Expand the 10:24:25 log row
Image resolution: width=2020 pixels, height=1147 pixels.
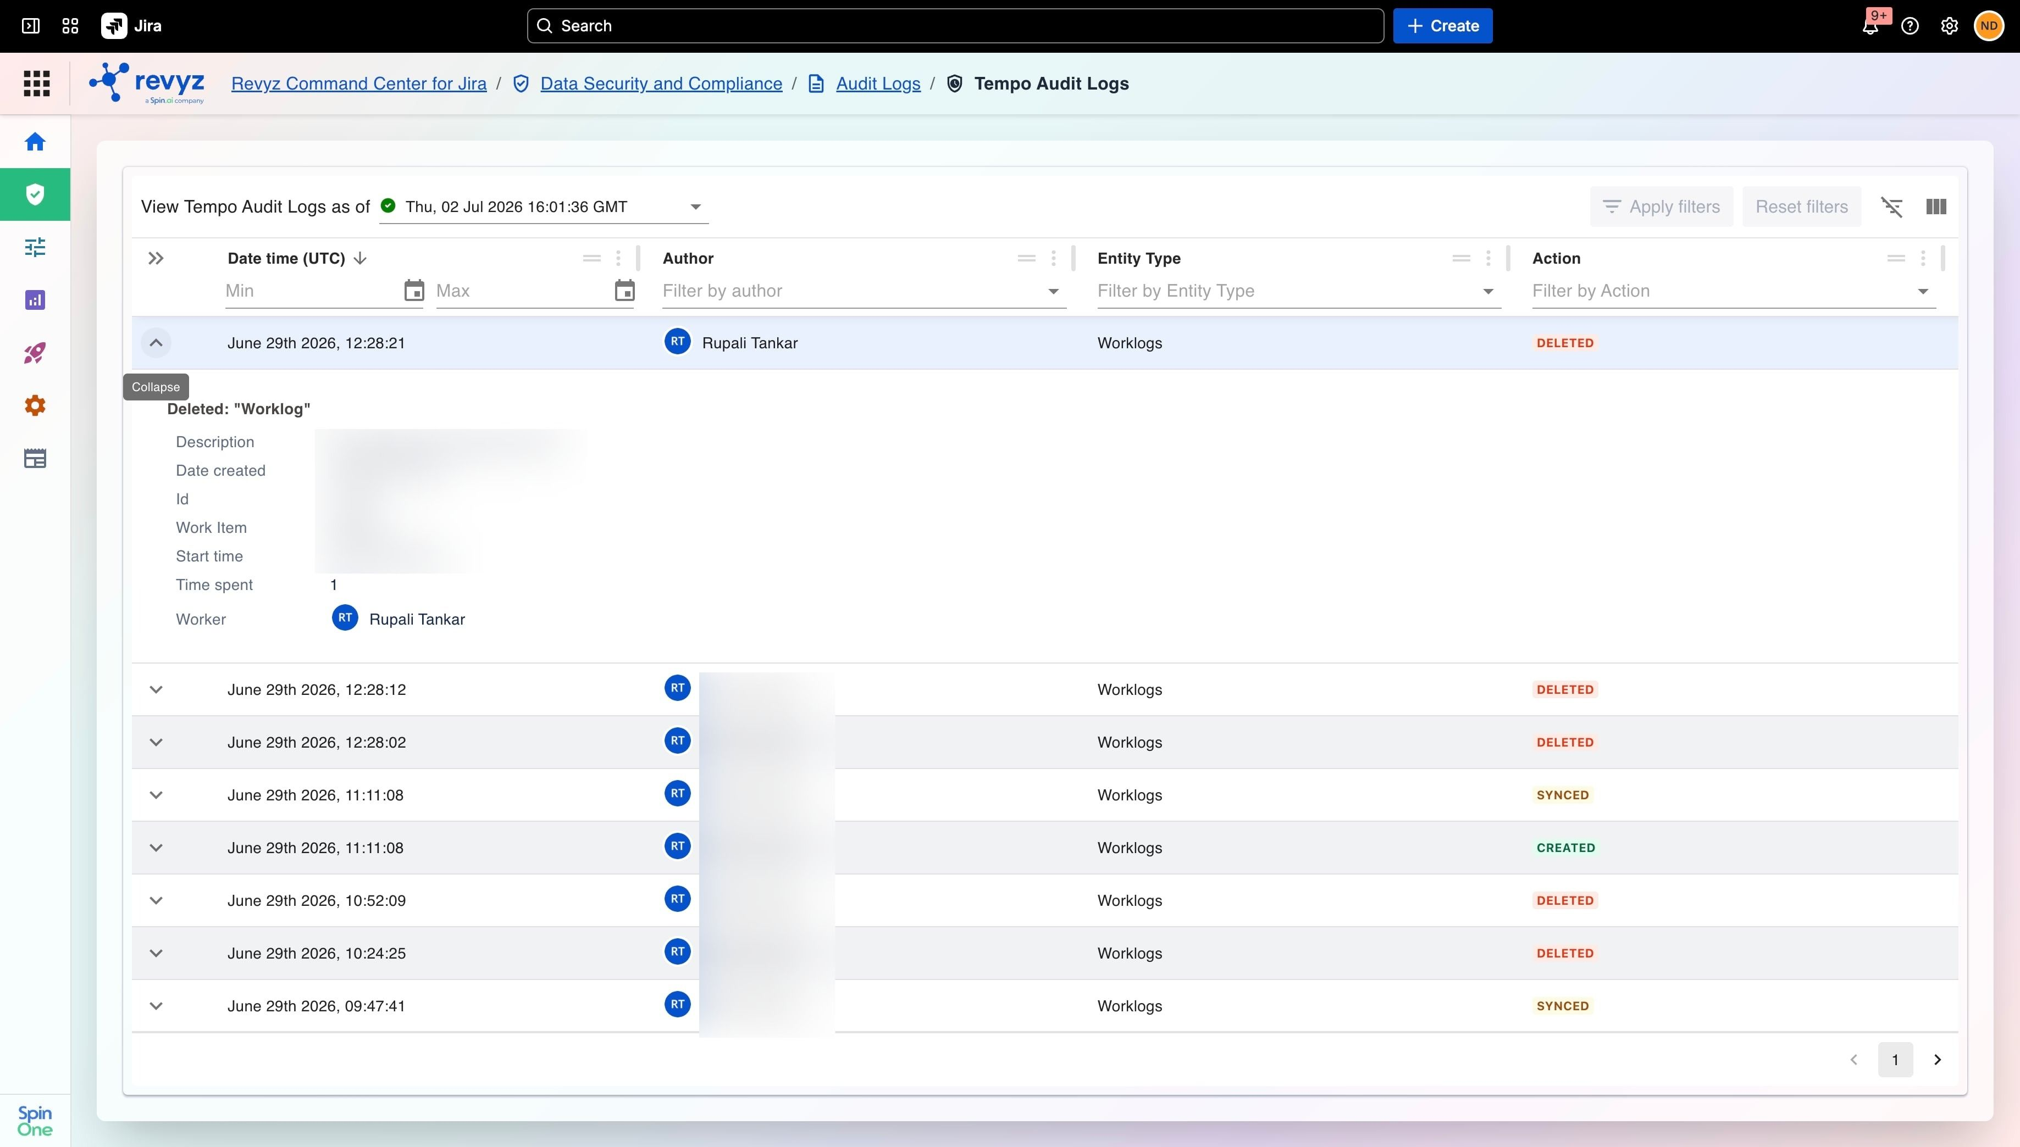[156, 953]
